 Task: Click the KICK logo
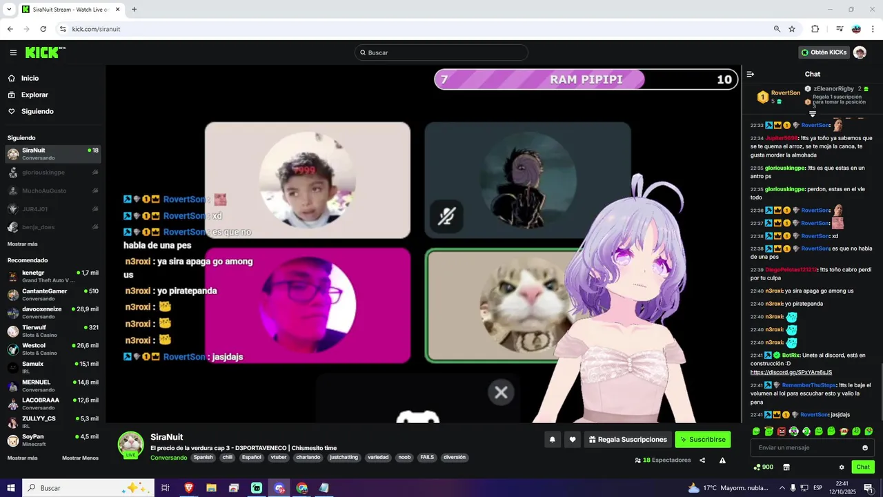[x=45, y=52]
